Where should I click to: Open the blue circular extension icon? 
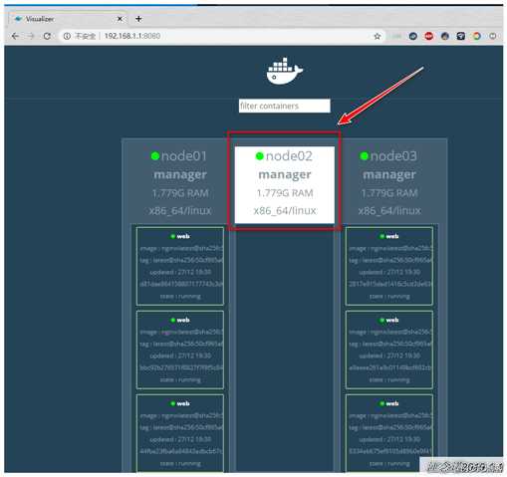(413, 36)
